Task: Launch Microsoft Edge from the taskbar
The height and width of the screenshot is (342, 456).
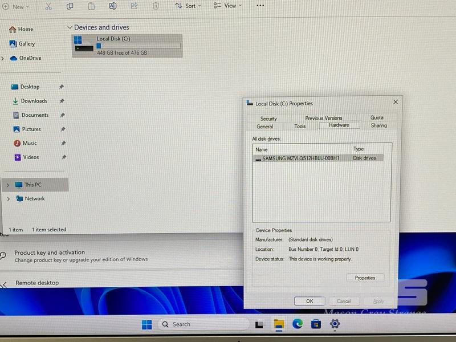Action: (298, 324)
